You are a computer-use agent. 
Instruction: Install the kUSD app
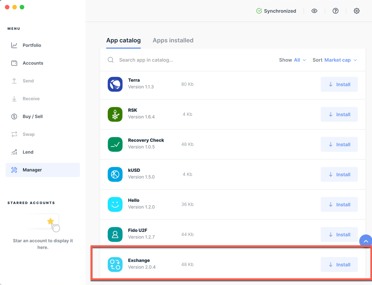tap(339, 174)
